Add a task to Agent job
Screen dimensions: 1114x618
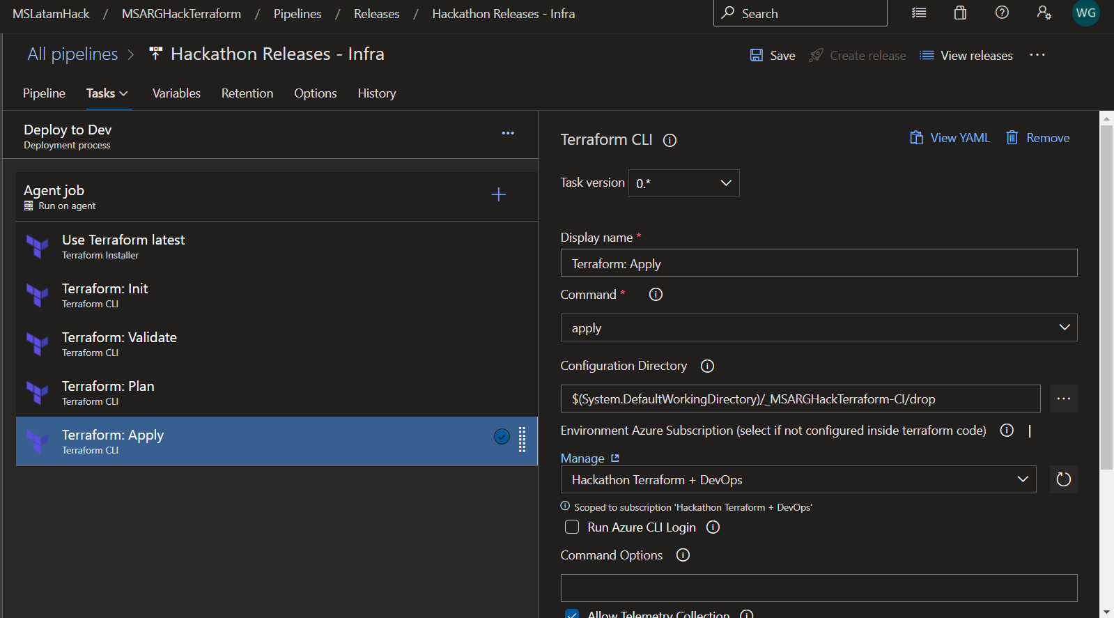click(x=499, y=194)
